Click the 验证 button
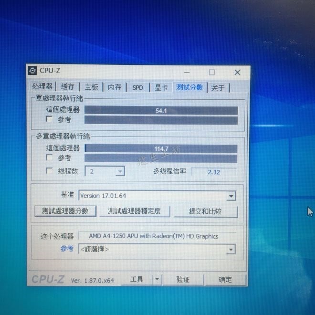The width and height of the screenshot is (315, 315). pyautogui.click(x=183, y=280)
